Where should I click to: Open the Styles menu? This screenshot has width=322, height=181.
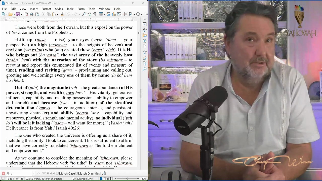[59, 9]
